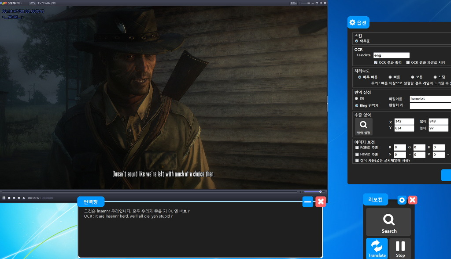The image size is (451, 259).
Task: Open the TV/CAM/장치 menu
Action: (47, 3)
